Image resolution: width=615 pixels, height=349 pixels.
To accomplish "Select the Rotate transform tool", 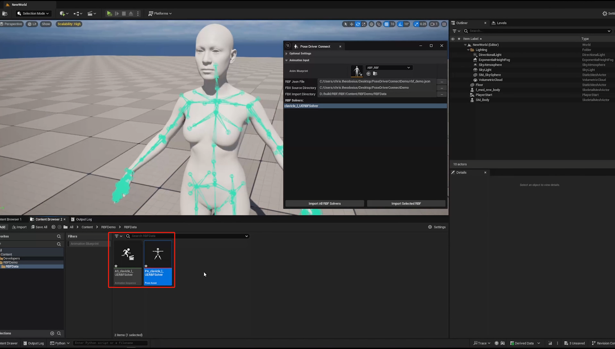I will tap(358, 24).
